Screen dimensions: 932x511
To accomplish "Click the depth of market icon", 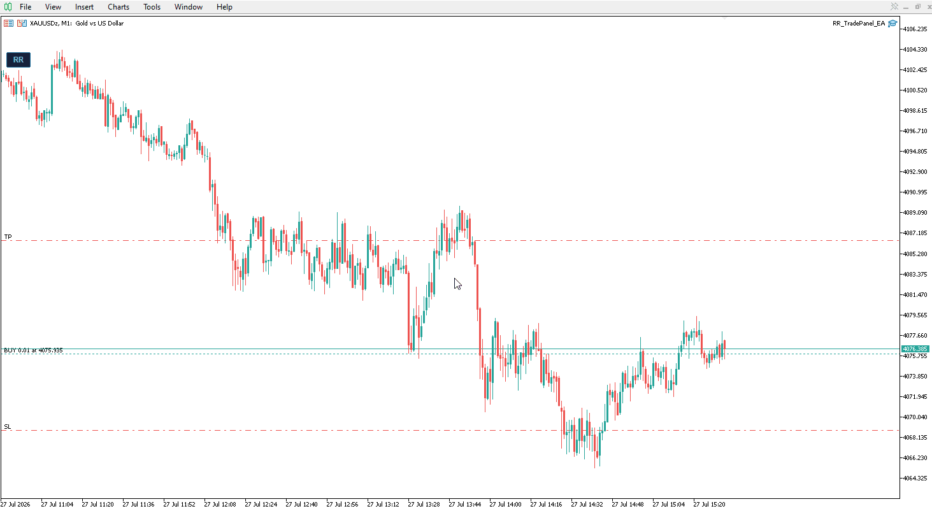I will [22, 24].
